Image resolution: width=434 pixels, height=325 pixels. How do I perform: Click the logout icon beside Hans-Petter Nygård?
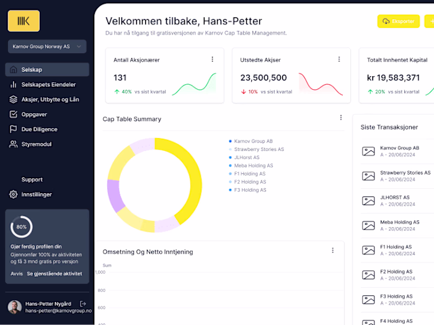click(83, 303)
